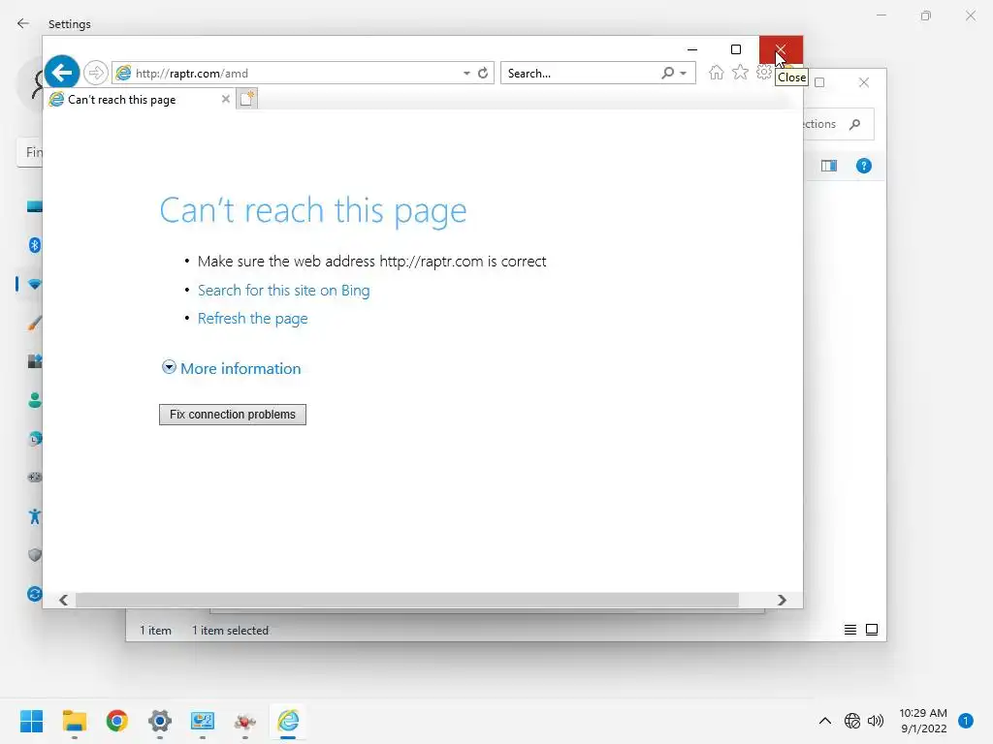Click the magnifier icon in the Search box

click(x=667, y=73)
